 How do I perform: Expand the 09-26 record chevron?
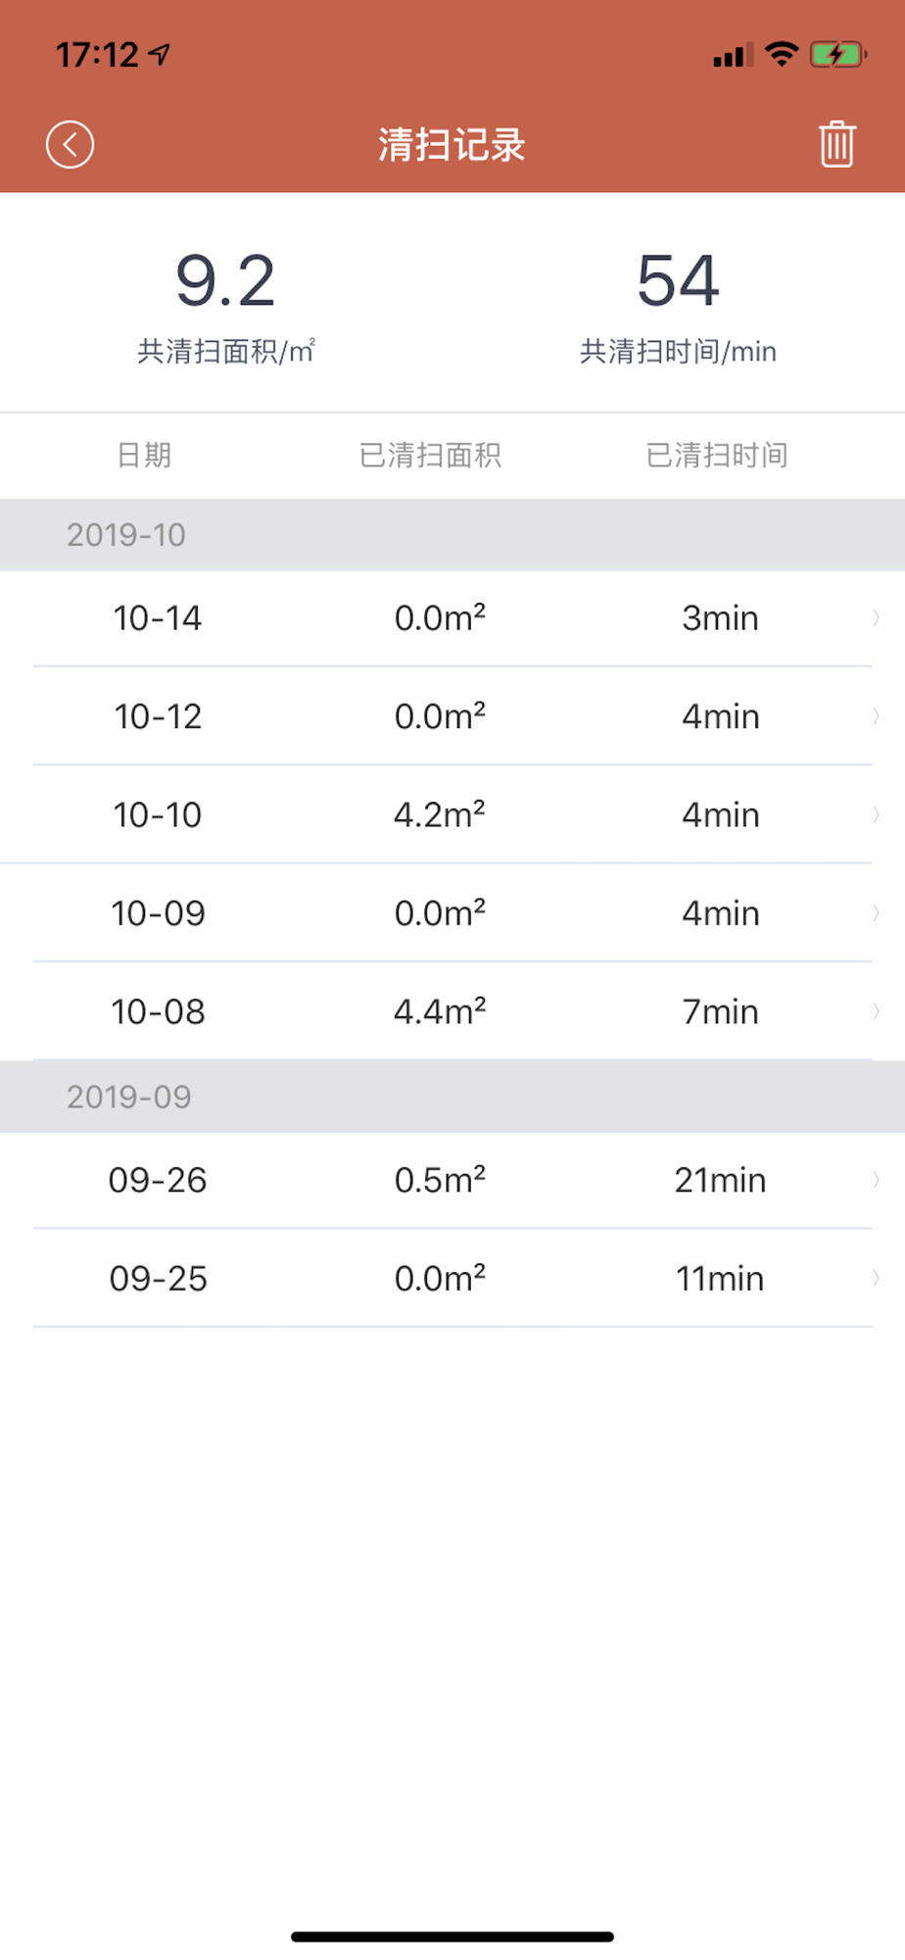(876, 1180)
